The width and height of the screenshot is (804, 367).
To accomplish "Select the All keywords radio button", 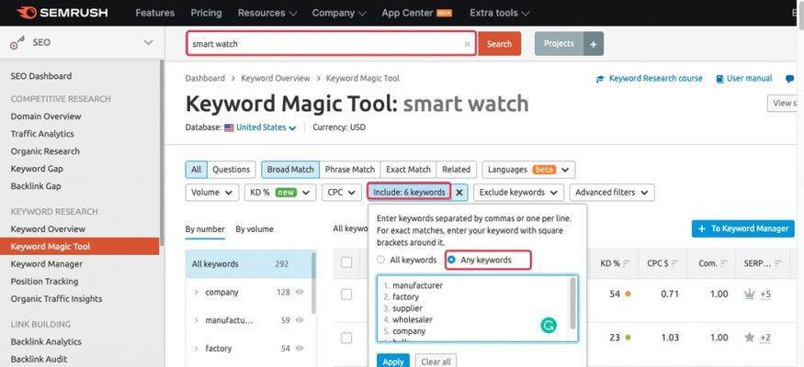I will tap(380, 260).
